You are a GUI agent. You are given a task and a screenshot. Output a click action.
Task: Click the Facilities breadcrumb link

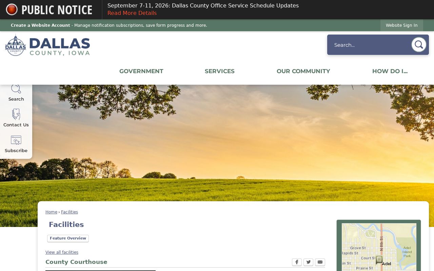pyautogui.click(x=70, y=212)
